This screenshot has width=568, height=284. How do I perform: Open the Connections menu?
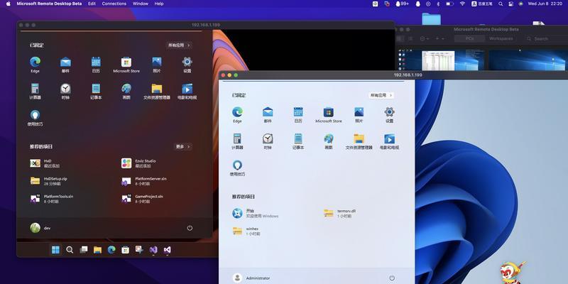coord(114,4)
